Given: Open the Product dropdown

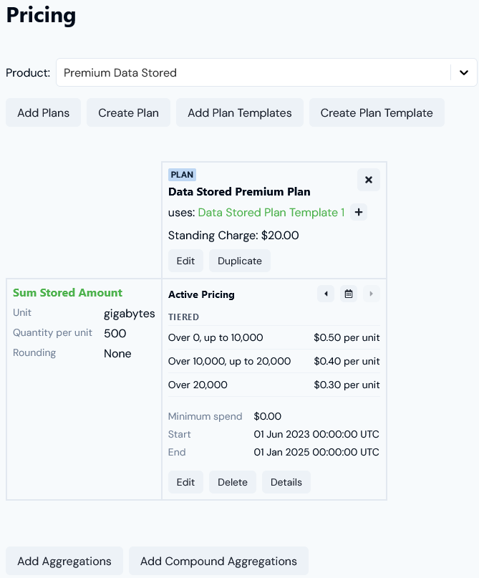Looking at the screenshot, I should 464,72.
